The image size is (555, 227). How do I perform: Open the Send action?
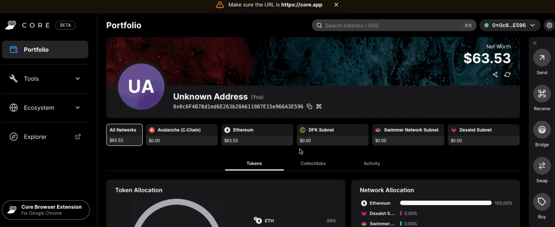point(542,58)
